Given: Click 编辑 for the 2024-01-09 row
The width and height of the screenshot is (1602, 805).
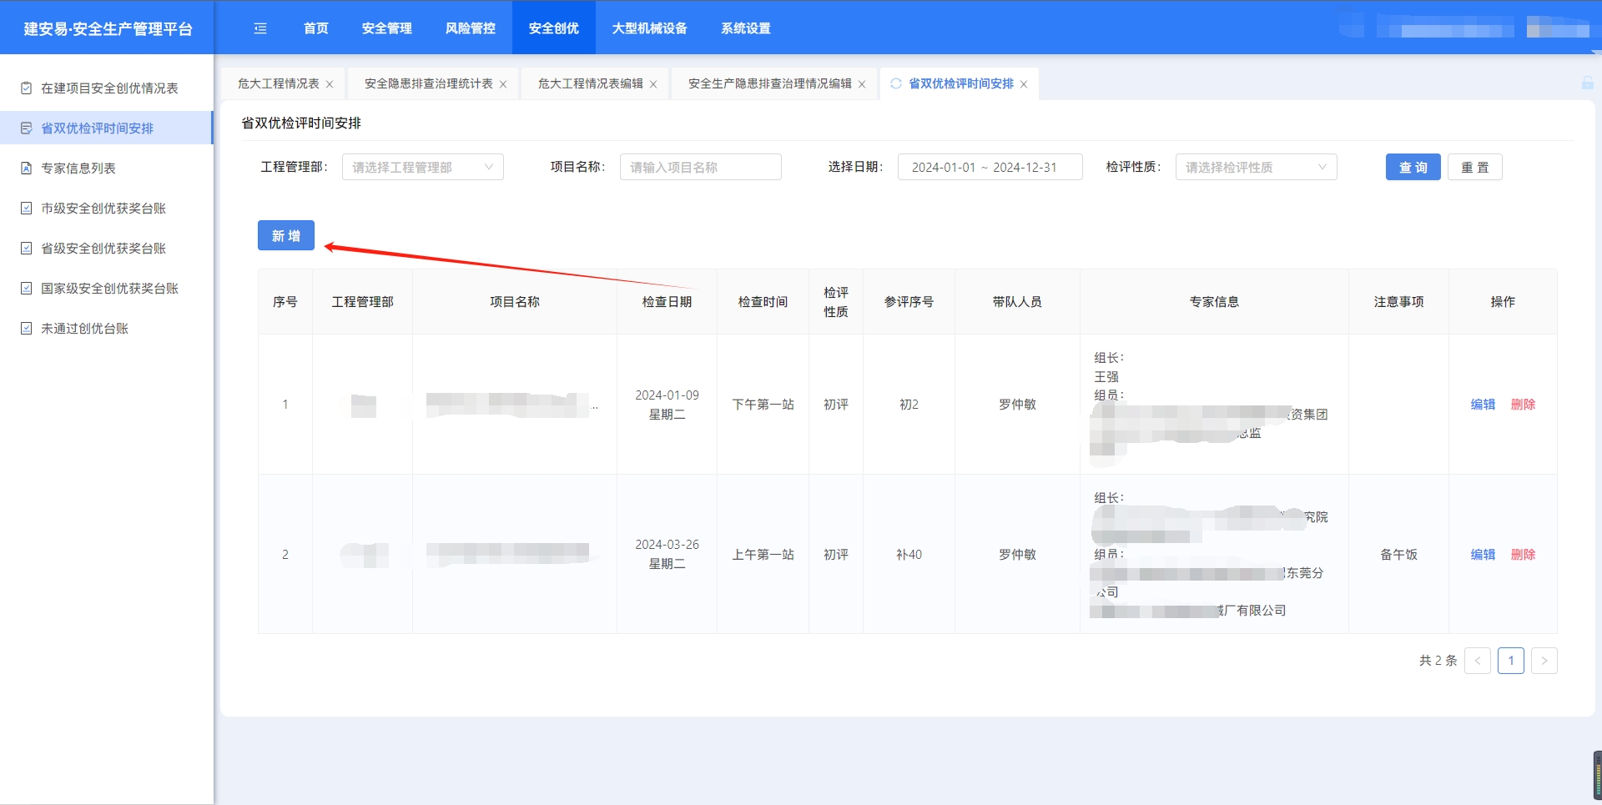Looking at the screenshot, I should coord(1483,405).
